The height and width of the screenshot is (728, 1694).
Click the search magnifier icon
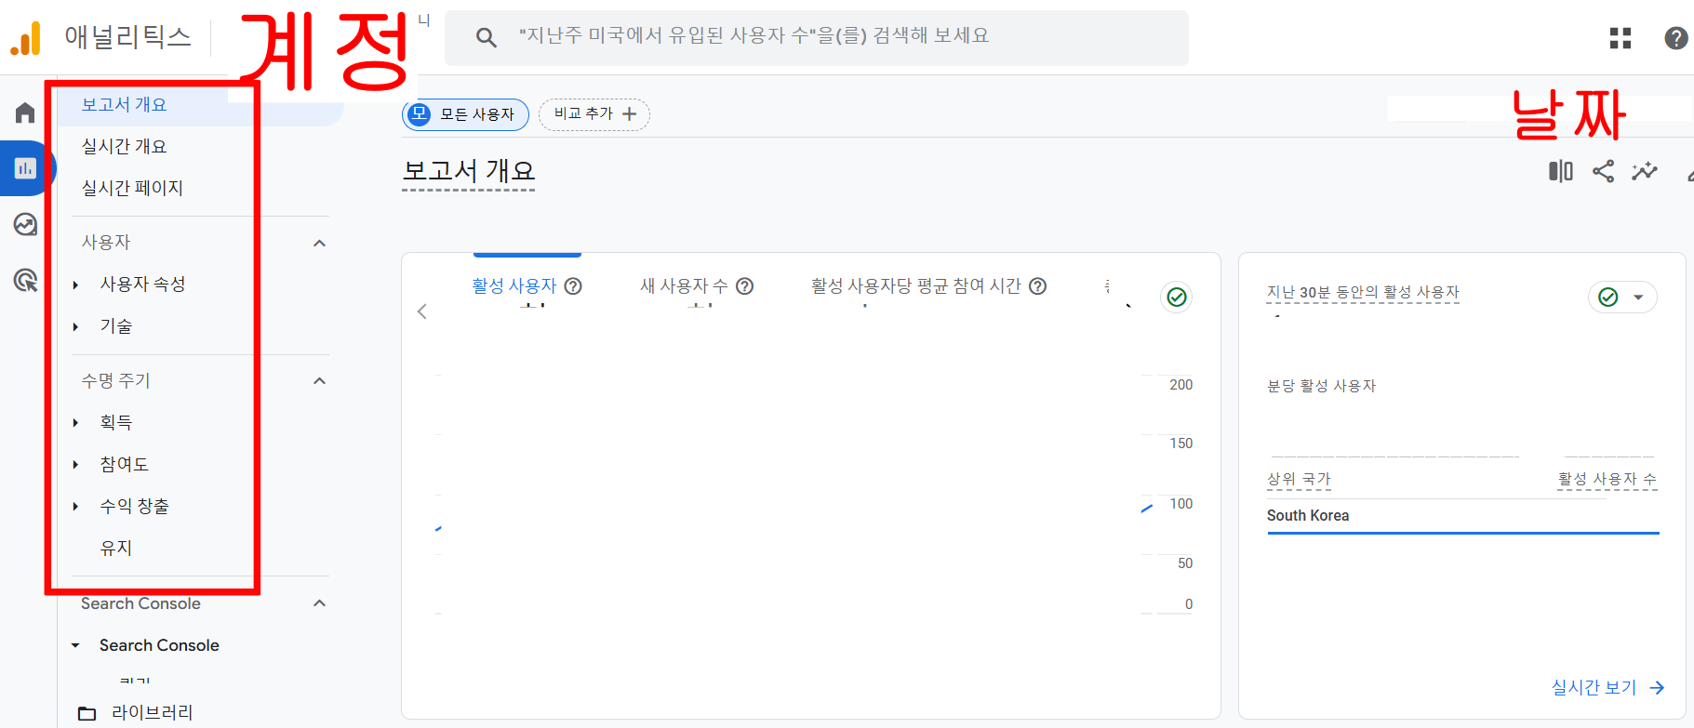[486, 38]
